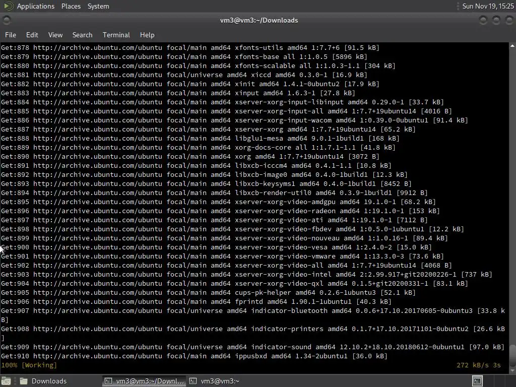
Task: Click the Get:882 xinit line
Action: coord(190,84)
